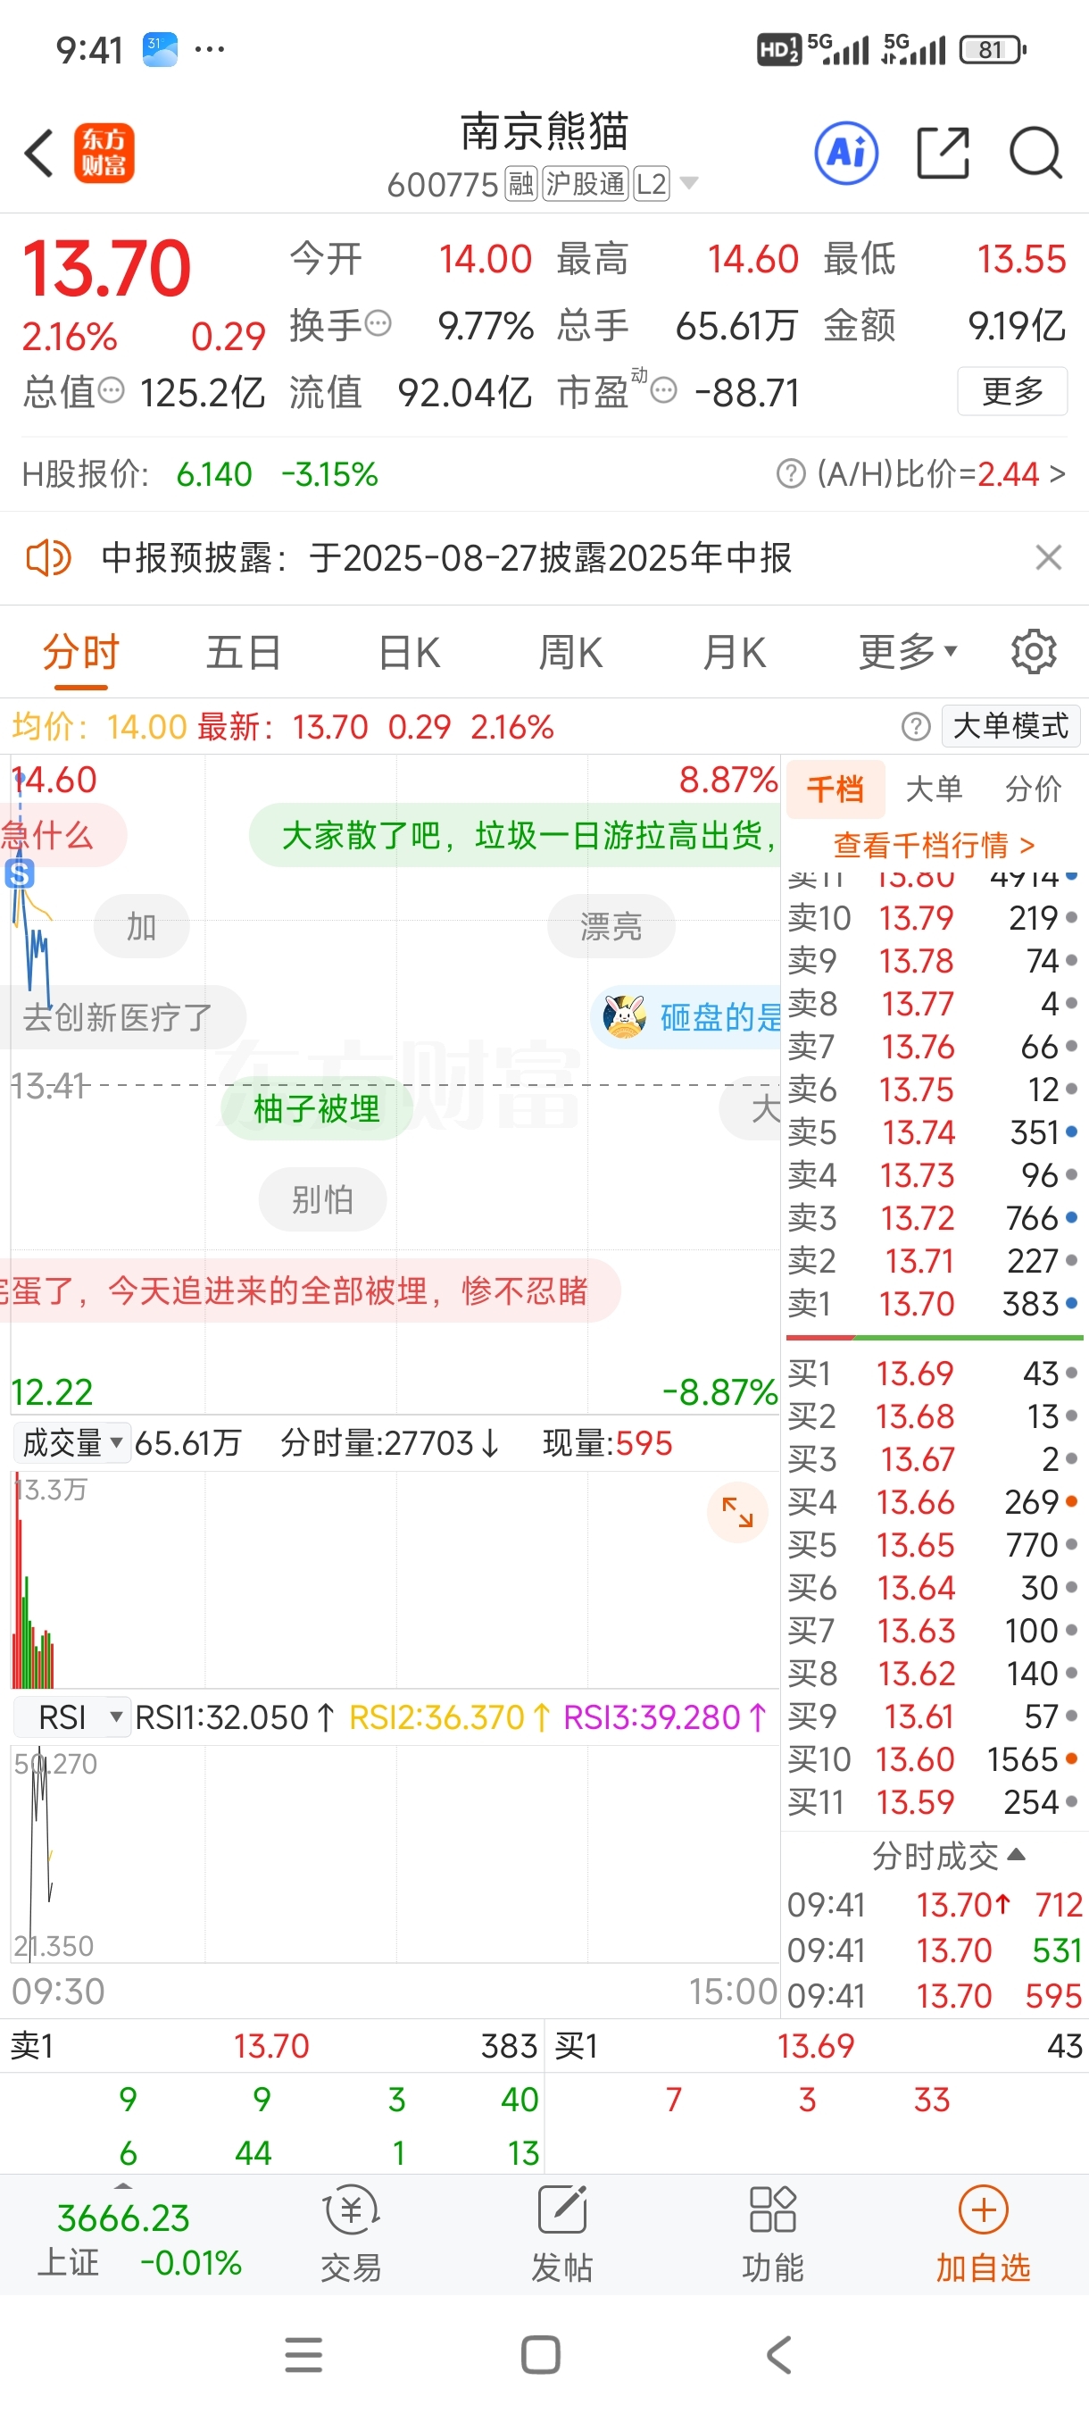Tap the 上证 3666.23 index ticker
Image resolution: width=1089 pixels, height=2422 pixels.
(x=138, y=2240)
